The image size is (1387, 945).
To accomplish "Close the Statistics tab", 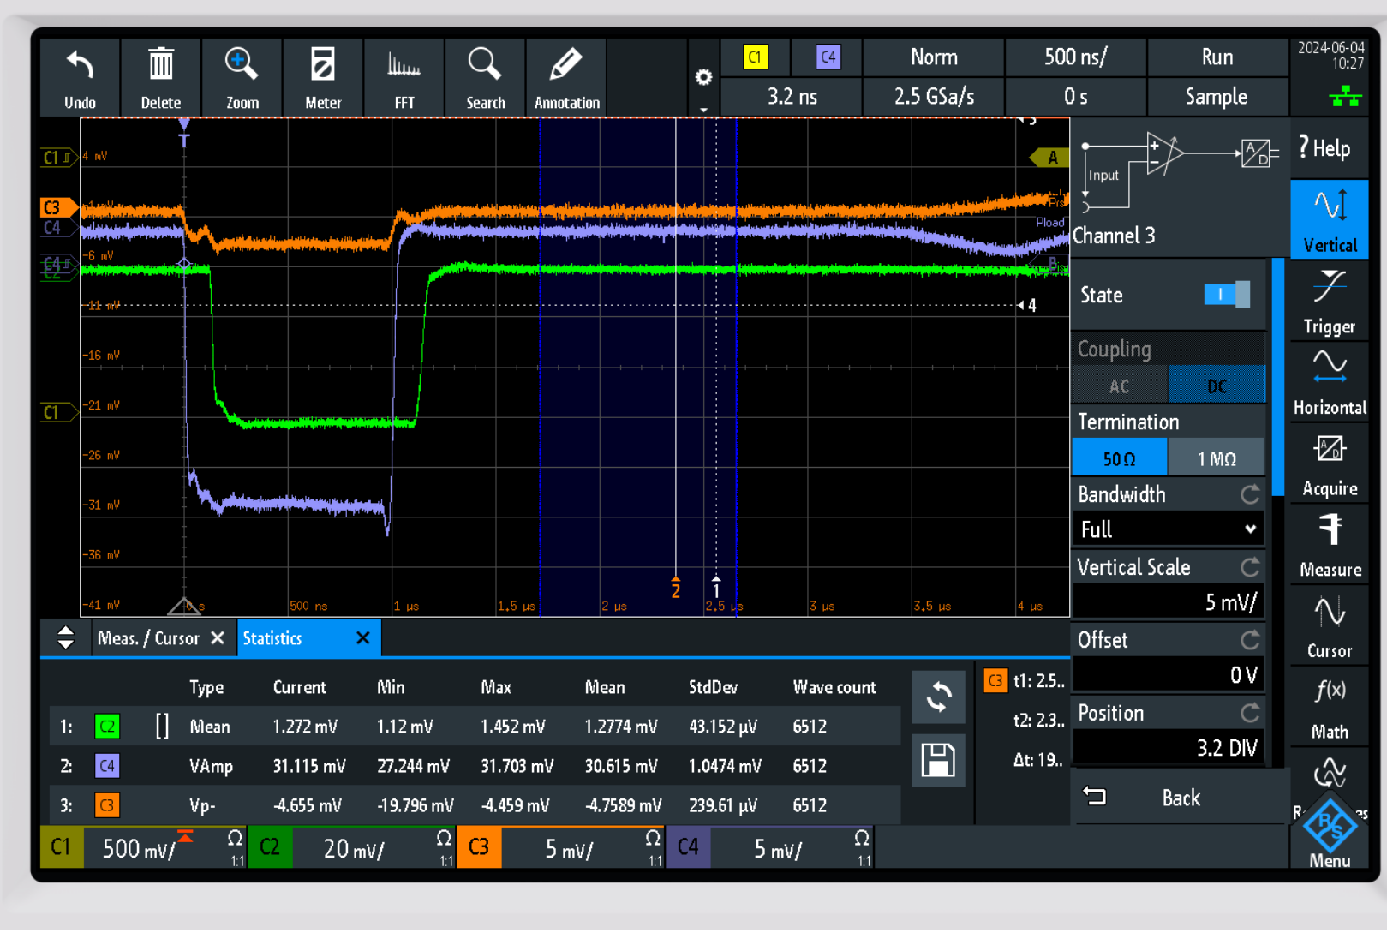I will point(362,638).
